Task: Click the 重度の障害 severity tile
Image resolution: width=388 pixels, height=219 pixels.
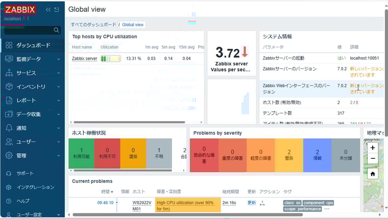Action: coord(232,155)
